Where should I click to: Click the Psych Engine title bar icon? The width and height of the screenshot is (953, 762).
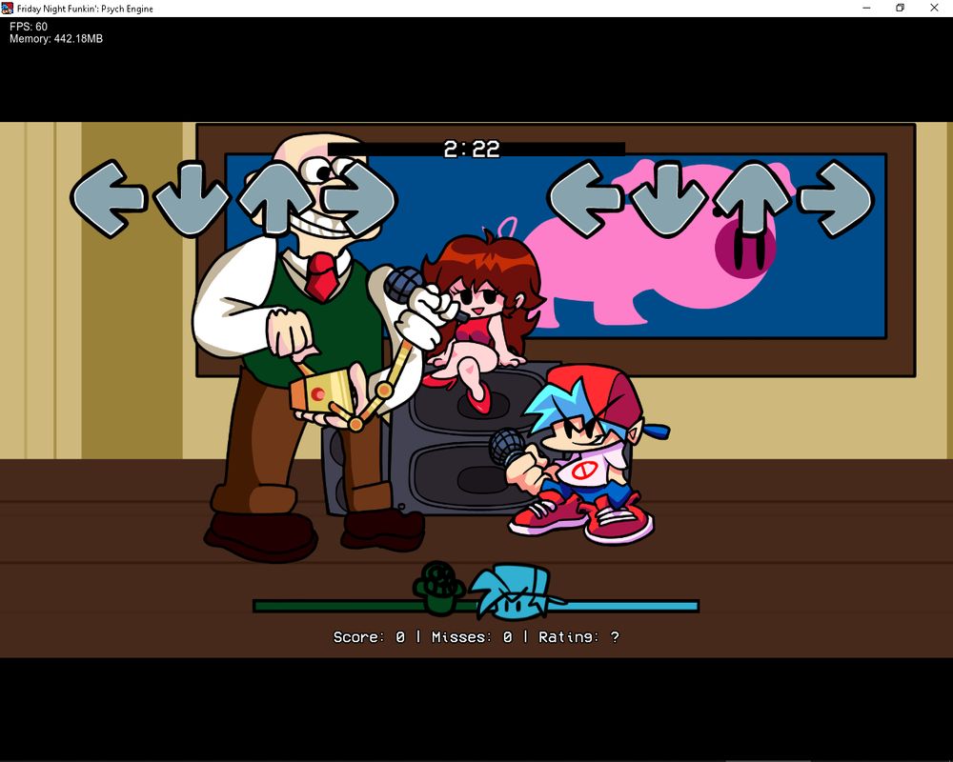click(x=8, y=8)
